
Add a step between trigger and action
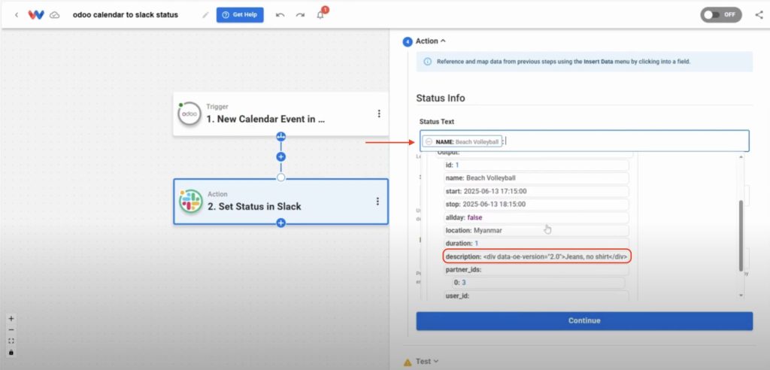tap(281, 156)
